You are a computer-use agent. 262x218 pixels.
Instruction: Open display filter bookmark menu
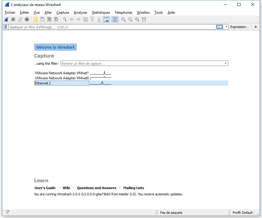pos(6,27)
